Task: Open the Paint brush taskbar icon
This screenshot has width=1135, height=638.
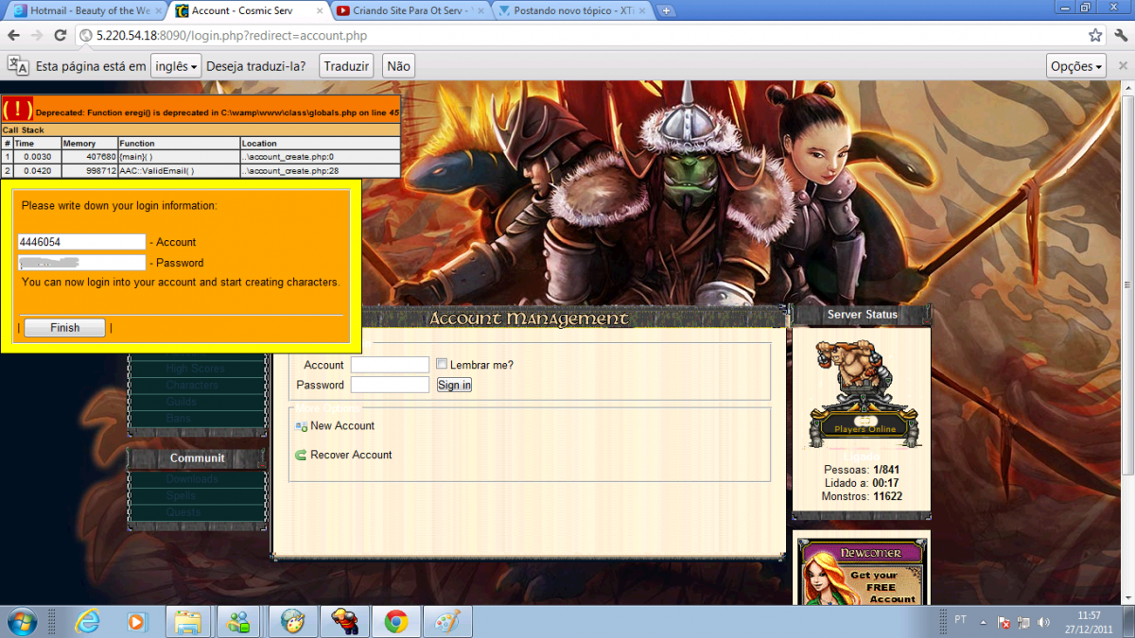Action: (446, 621)
